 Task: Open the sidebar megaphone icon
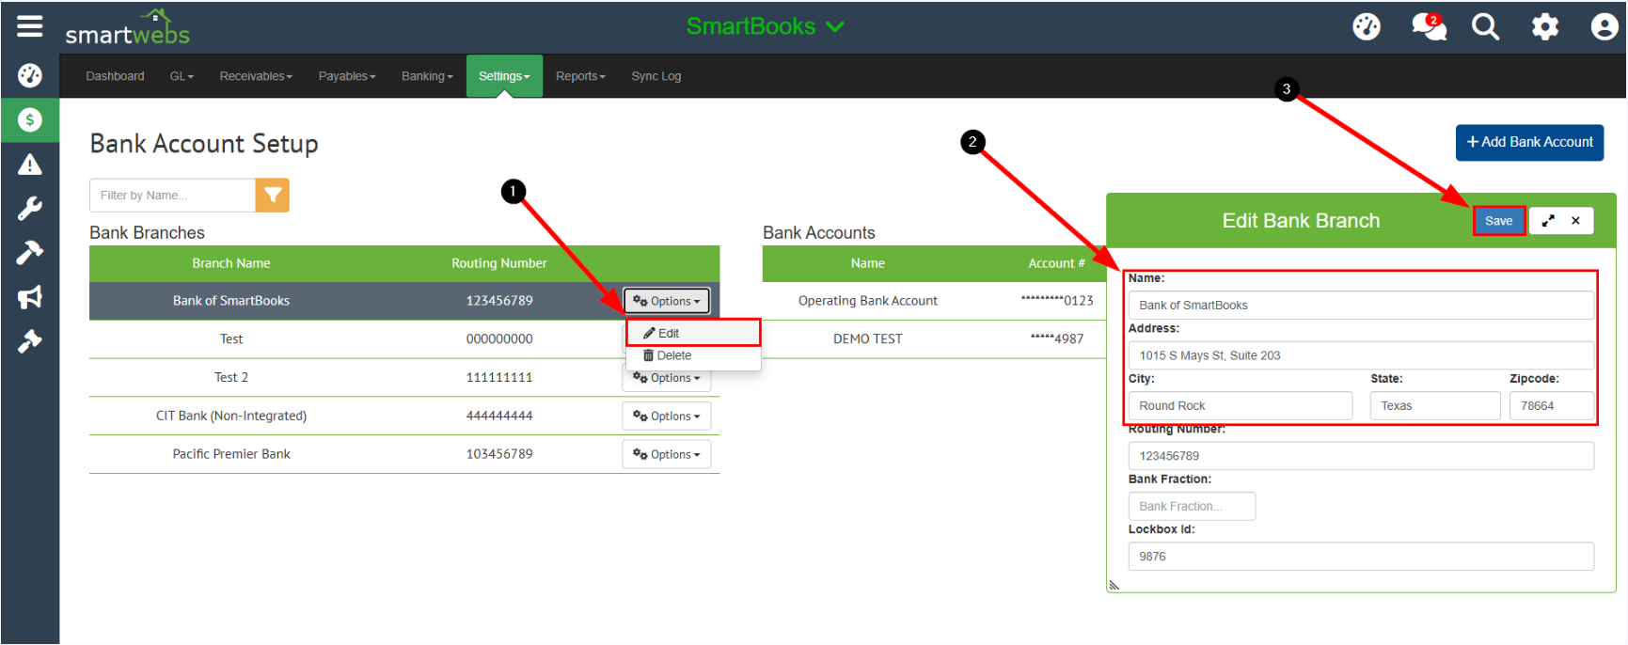pyautogui.click(x=30, y=297)
